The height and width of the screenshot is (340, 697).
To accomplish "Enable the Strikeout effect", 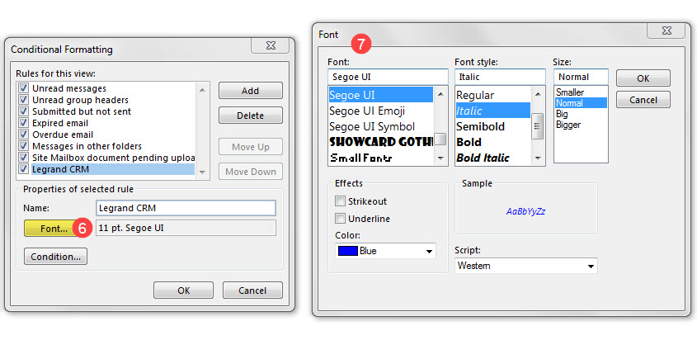I will (x=340, y=201).
